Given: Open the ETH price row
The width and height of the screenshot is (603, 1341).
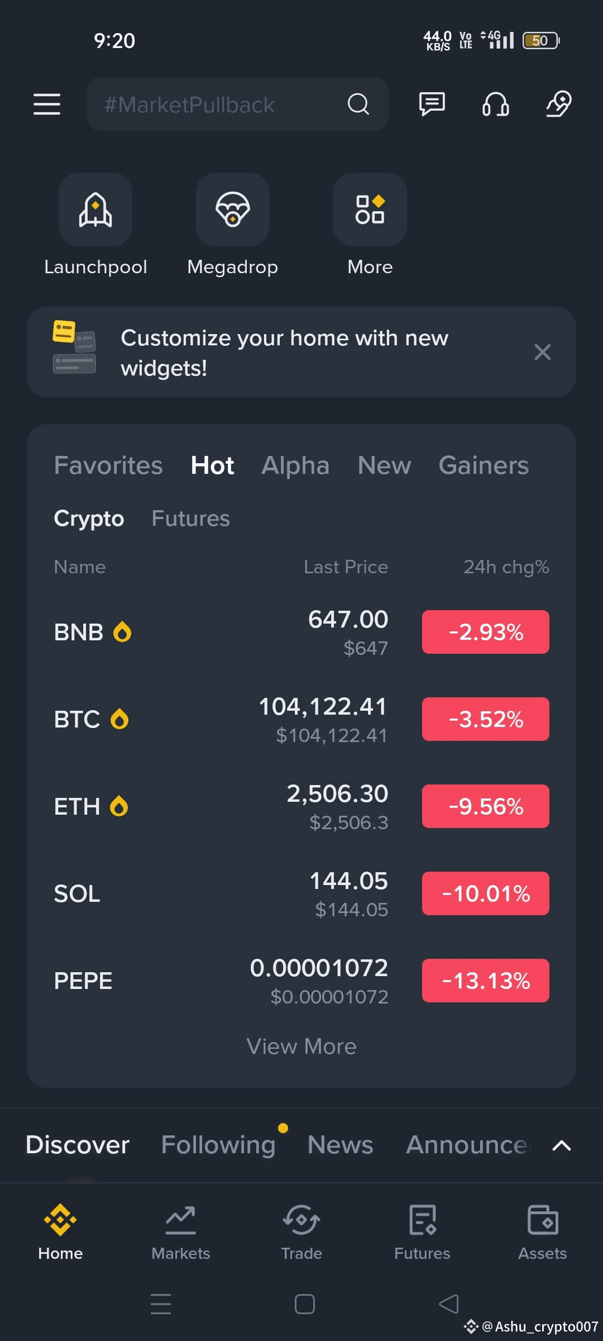Looking at the screenshot, I should coord(301,806).
